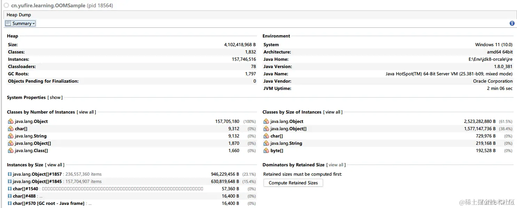This screenshot has height=208, width=517.
Task: Click the icon beside cn.yufire.learning.OOMSample title
Action: click(6, 6)
